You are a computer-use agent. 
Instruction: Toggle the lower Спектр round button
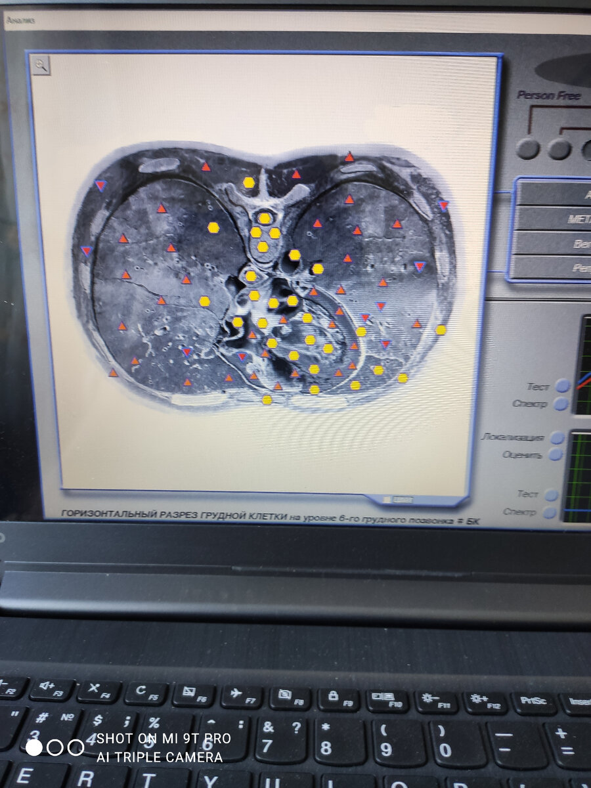coord(550,512)
